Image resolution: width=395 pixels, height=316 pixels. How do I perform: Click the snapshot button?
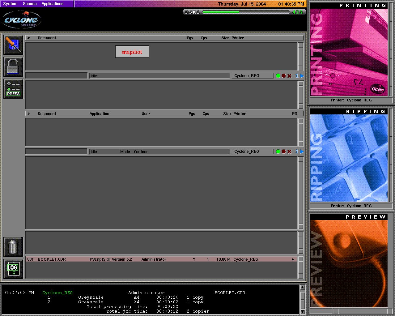(132, 52)
